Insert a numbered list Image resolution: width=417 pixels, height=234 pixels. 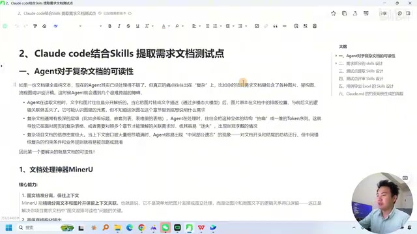pyautogui.click(x=215, y=26)
